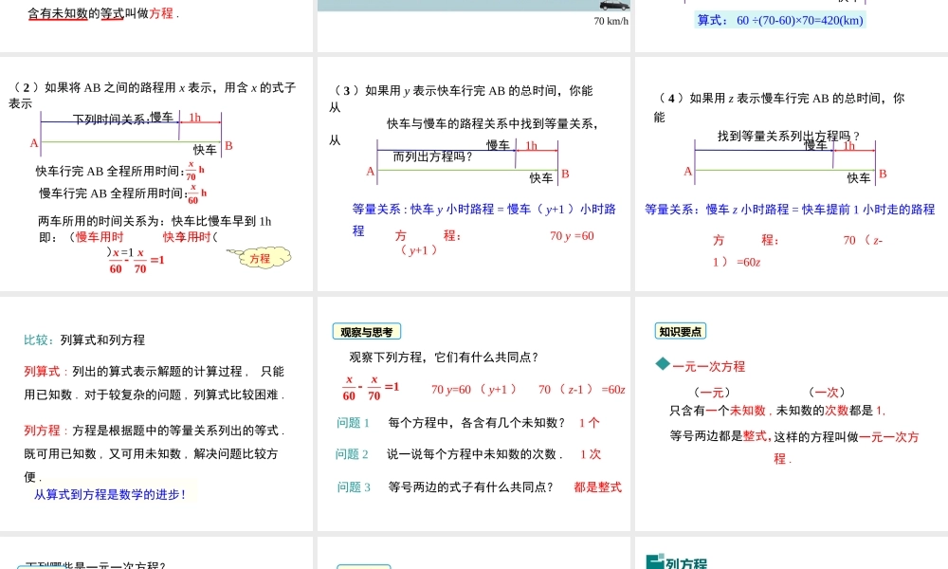Click the text 含有未知数的等式叫做方程

(x=102, y=12)
